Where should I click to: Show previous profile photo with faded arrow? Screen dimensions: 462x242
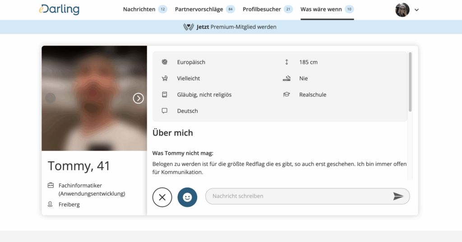(x=51, y=98)
